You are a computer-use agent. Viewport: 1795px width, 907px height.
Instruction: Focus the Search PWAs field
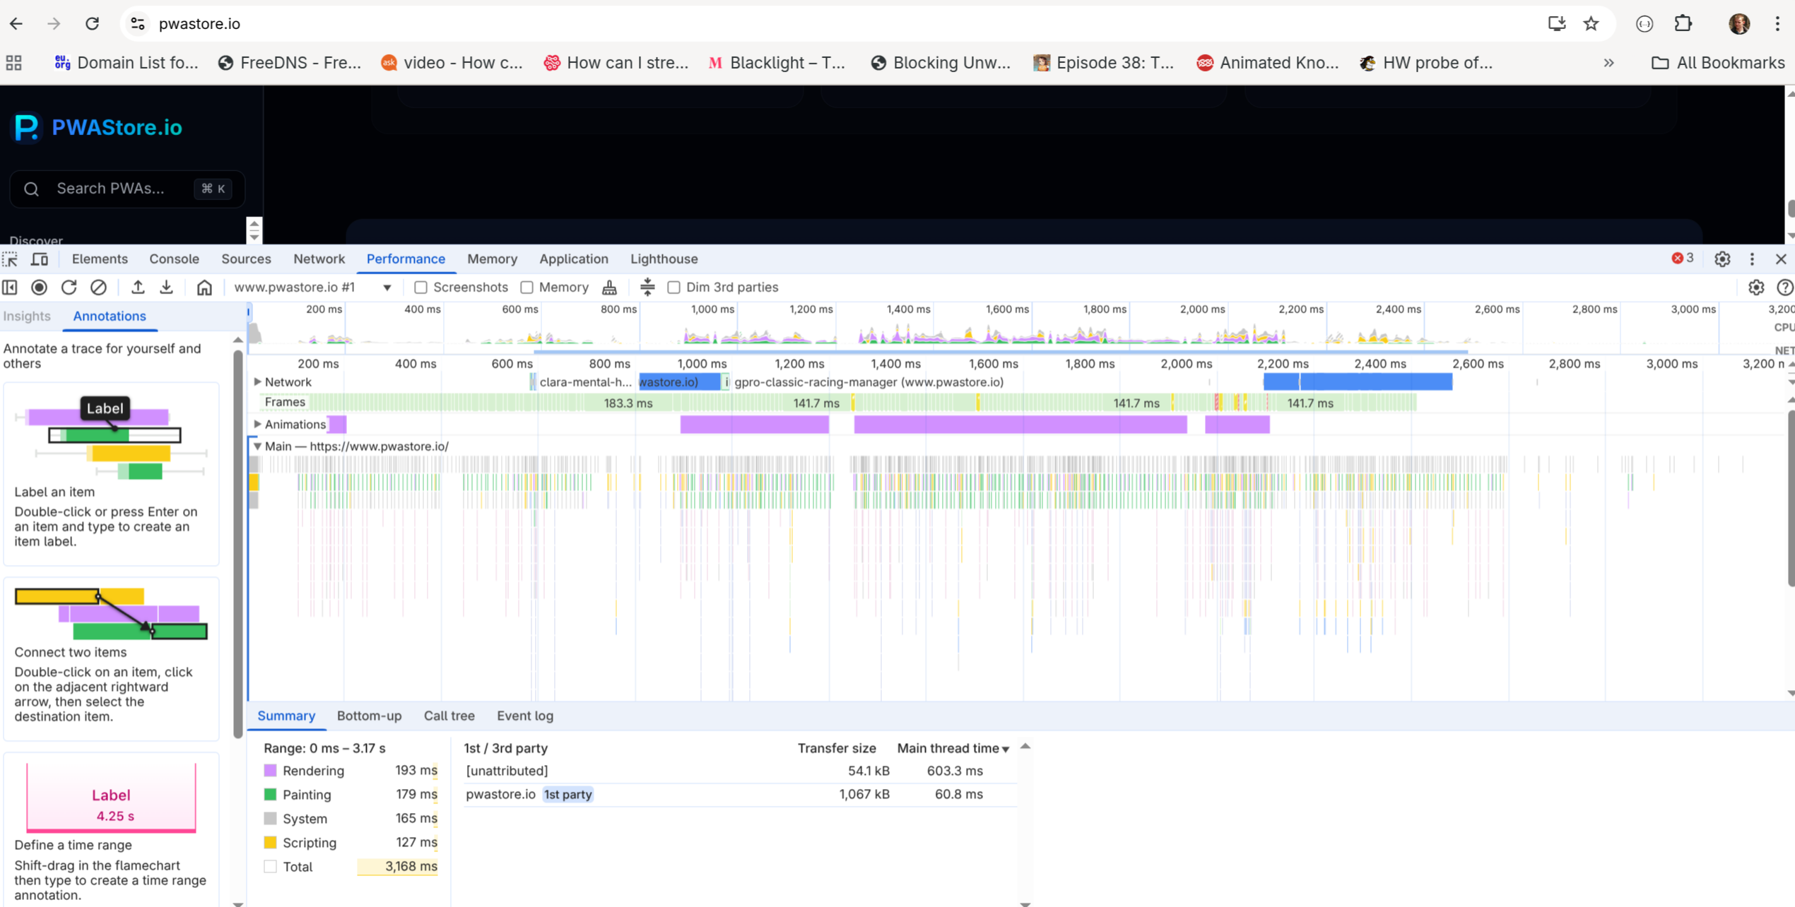(x=127, y=189)
